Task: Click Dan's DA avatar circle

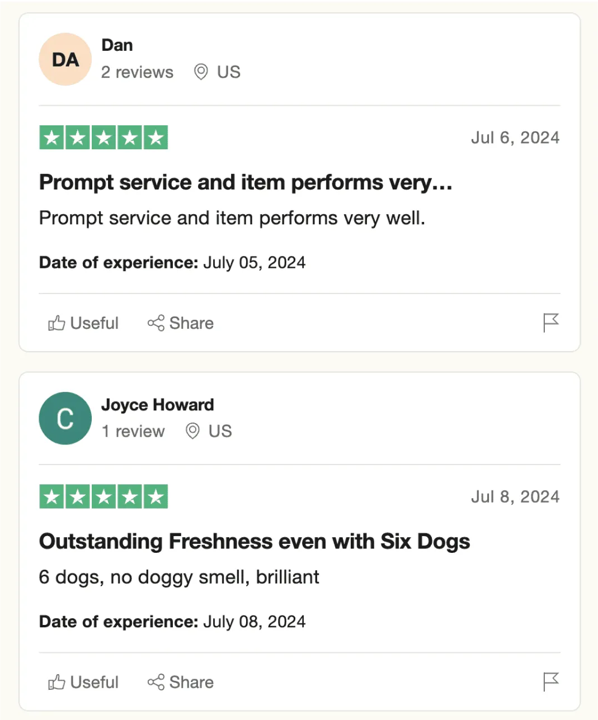Action: (65, 59)
